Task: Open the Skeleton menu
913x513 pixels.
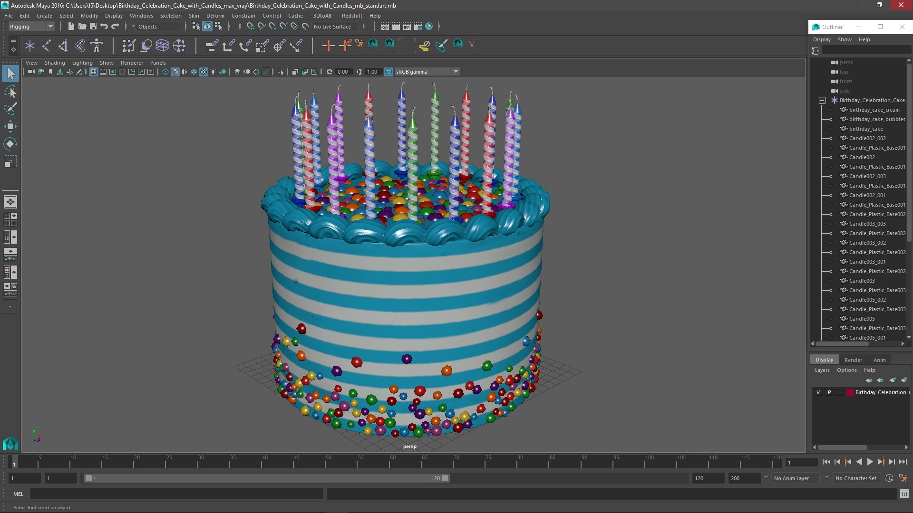Action: tap(170, 16)
